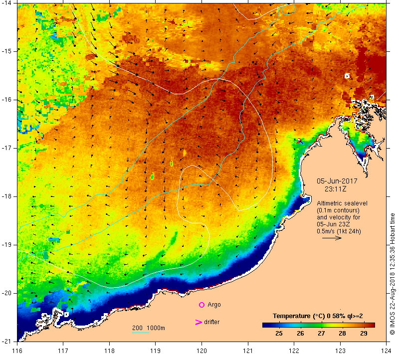Image resolution: width=399 pixels, height=354 pixels.
Task: Click the latitude axis label '-16'
Action: [x=6, y=99]
